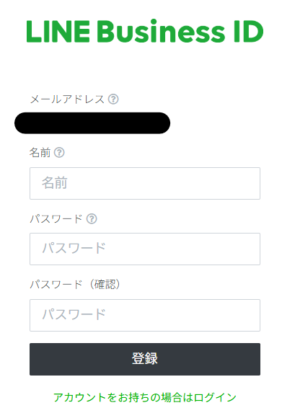Image resolution: width=295 pixels, height=413 pixels.
Task: Click the 確認 text in the confirmation label
Action: [x=105, y=285]
